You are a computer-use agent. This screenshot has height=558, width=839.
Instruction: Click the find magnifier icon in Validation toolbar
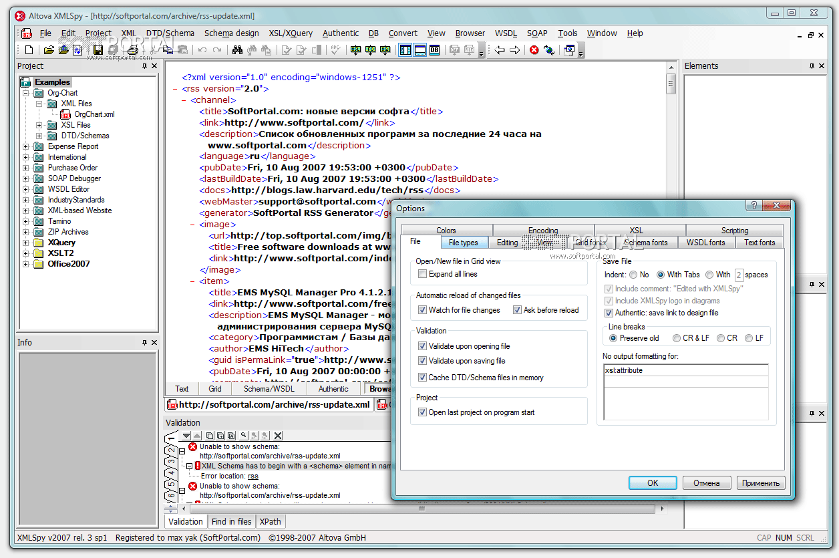pos(244,436)
